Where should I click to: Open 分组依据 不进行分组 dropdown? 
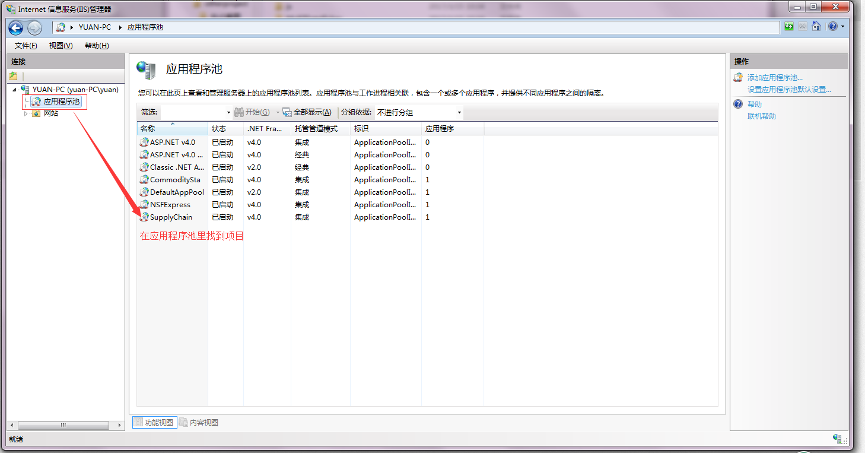click(419, 112)
